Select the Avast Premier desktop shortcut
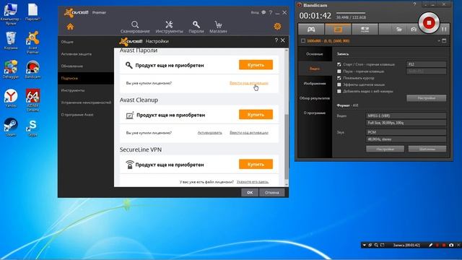Screen dimensions: 462x260 click(x=32, y=43)
